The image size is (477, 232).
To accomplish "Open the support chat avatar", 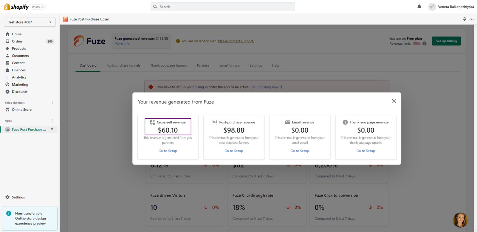I will 460,220.
